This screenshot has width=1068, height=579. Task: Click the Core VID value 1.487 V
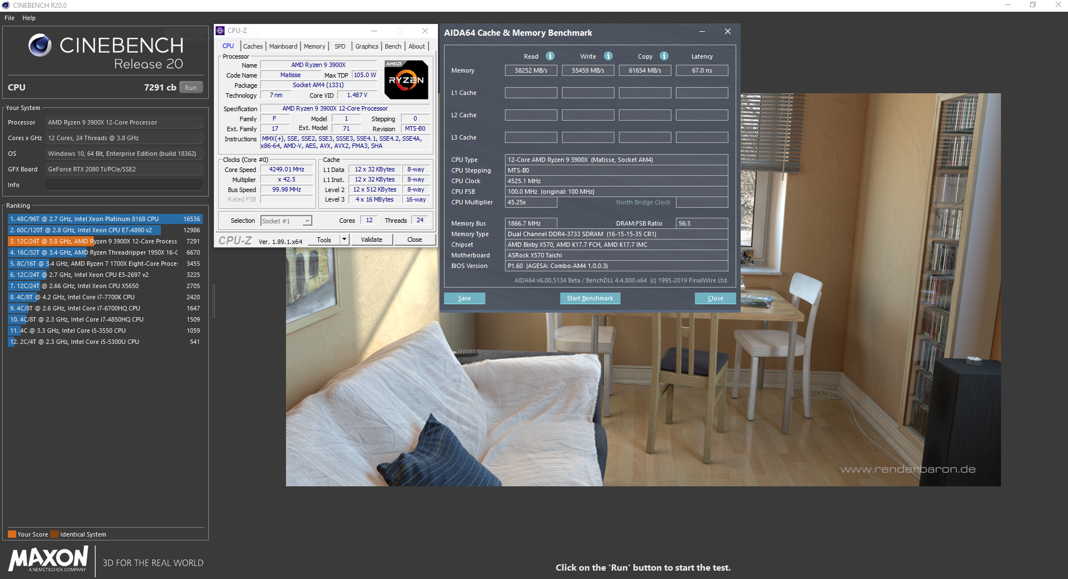pos(357,95)
